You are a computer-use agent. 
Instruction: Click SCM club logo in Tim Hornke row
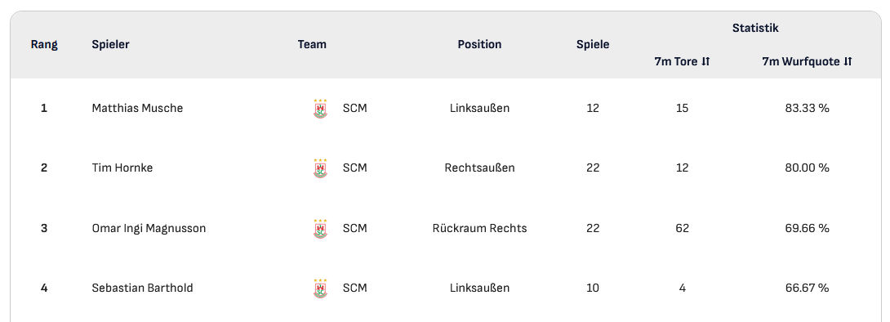pos(320,168)
